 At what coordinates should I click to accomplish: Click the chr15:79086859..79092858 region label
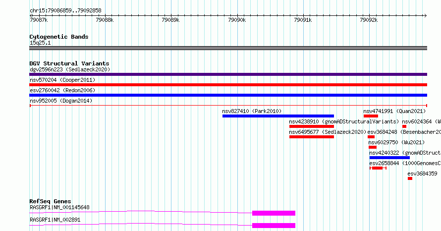65,11
